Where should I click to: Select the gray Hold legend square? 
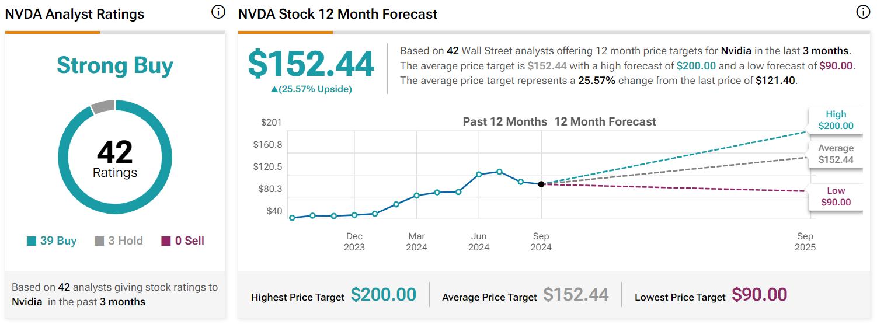(99, 241)
